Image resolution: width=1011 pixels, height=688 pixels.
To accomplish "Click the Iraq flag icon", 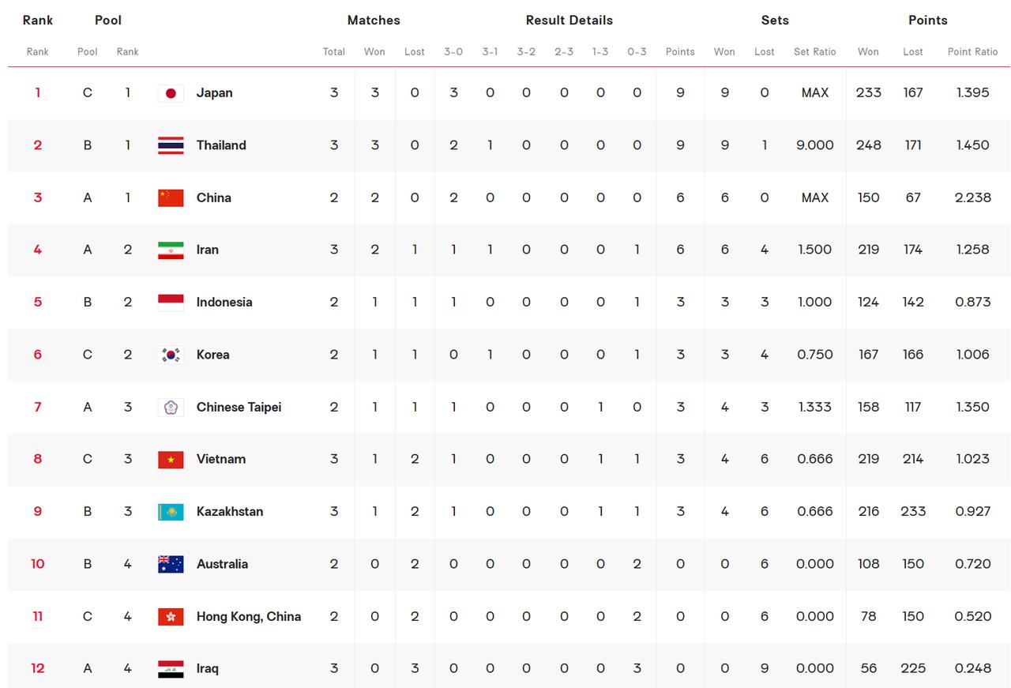I will [171, 668].
